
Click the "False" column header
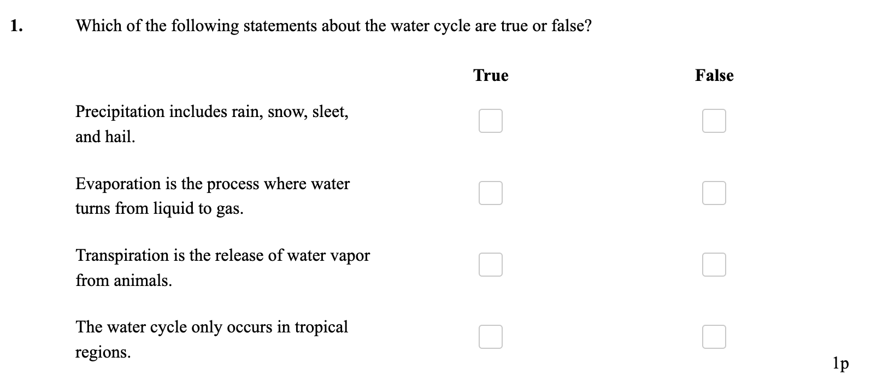[714, 75]
